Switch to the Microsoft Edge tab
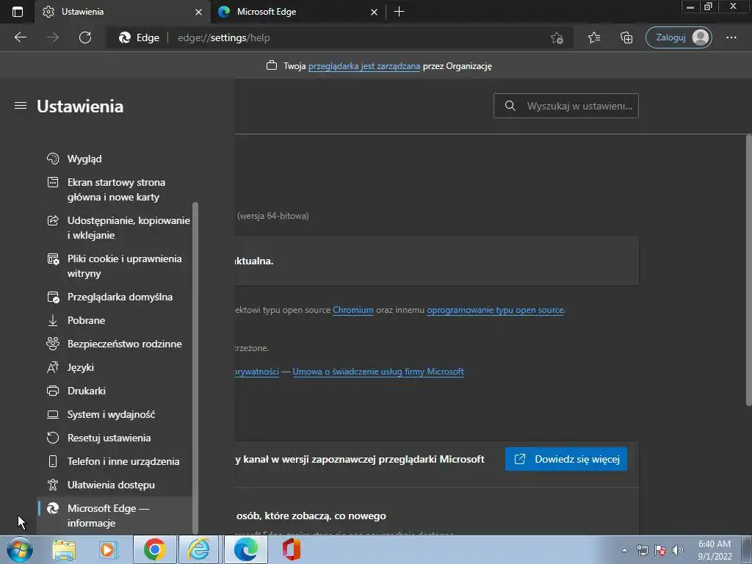Image resolution: width=752 pixels, height=564 pixels. (297, 12)
